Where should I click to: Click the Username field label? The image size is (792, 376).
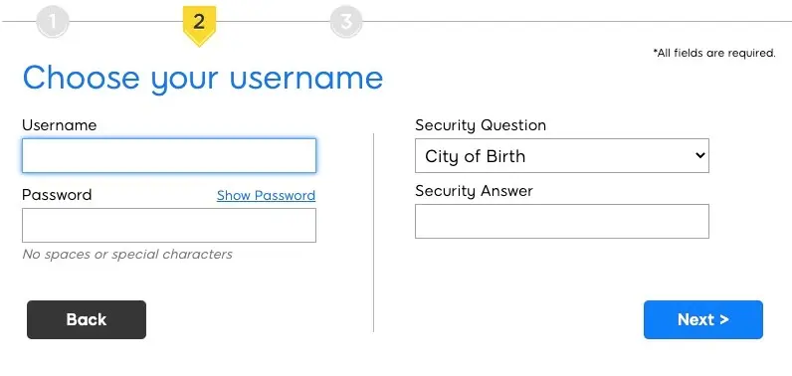[59, 125]
